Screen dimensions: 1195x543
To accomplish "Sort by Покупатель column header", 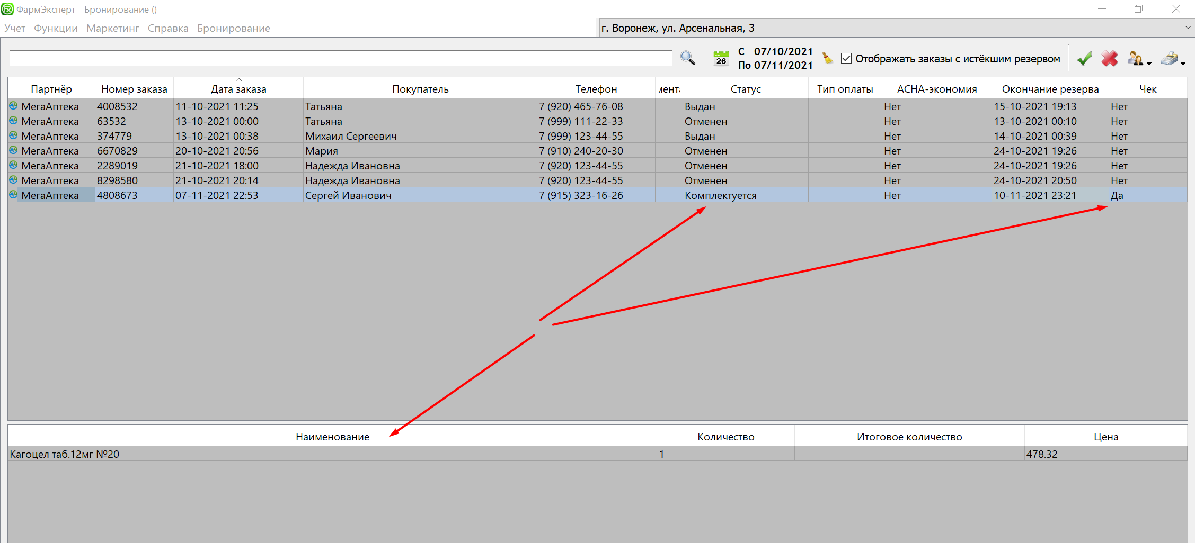I will click(x=420, y=89).
